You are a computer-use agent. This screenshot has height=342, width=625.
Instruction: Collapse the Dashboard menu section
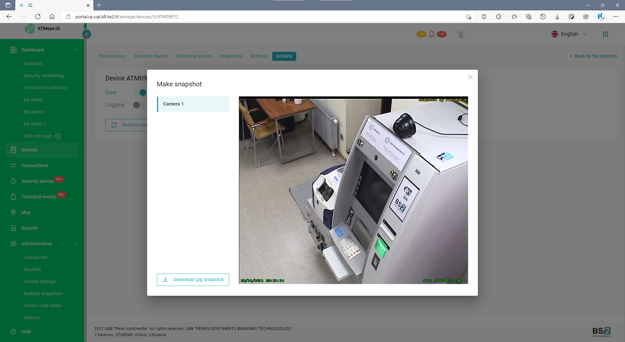tap(76, 50)
